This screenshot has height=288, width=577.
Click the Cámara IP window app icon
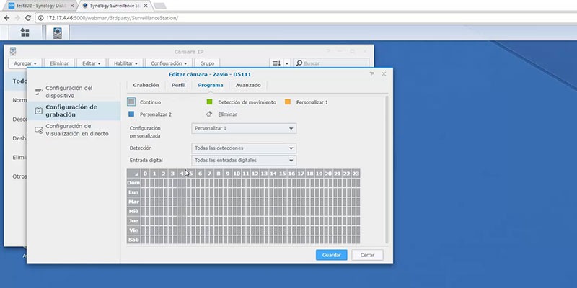click(x=13, y=51)
